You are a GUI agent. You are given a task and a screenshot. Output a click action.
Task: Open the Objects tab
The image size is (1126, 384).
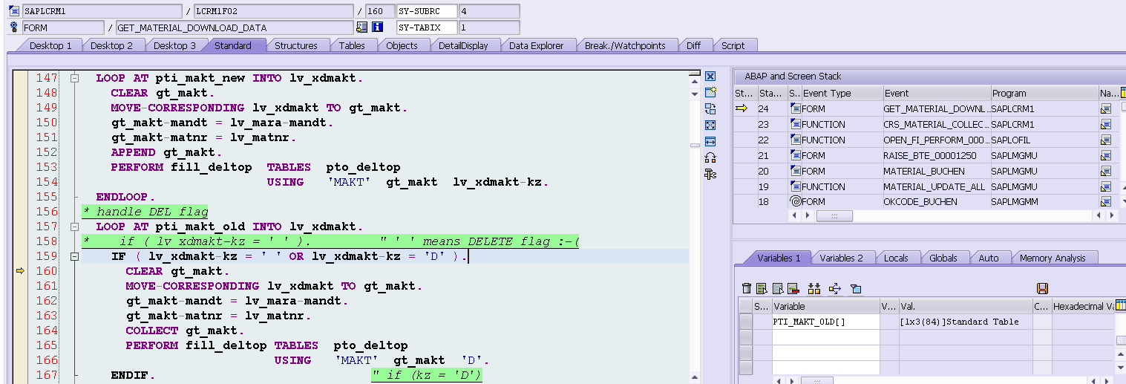[402, 45]
